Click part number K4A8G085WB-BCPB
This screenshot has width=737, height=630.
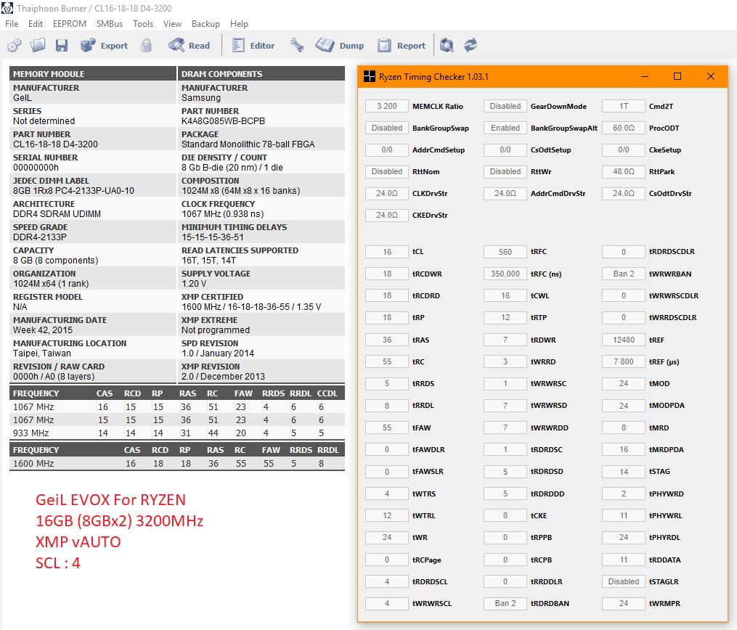[223, 120]
